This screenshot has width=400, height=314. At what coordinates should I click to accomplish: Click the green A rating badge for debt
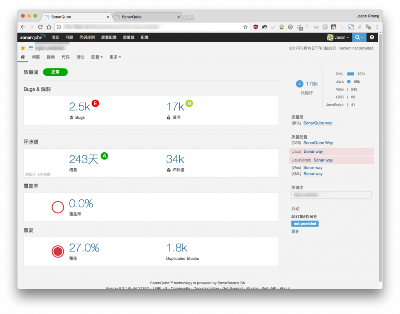click(x=104, y=156)
